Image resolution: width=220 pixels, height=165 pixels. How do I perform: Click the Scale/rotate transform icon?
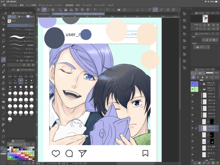(124, 10)
